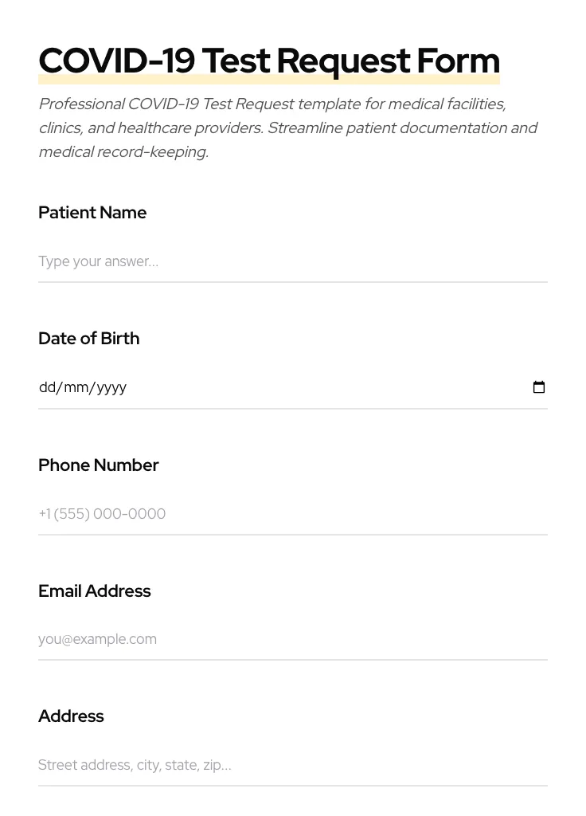The width and height of the screenshot is (586, 816).
Task: Click the Email Address label
Action: (94, 591)
